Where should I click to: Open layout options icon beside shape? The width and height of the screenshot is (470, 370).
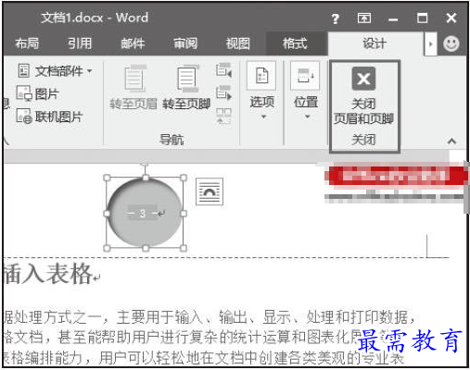click(210, 191)
